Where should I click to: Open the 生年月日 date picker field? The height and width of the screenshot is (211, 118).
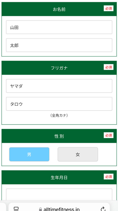coord(59,195)
